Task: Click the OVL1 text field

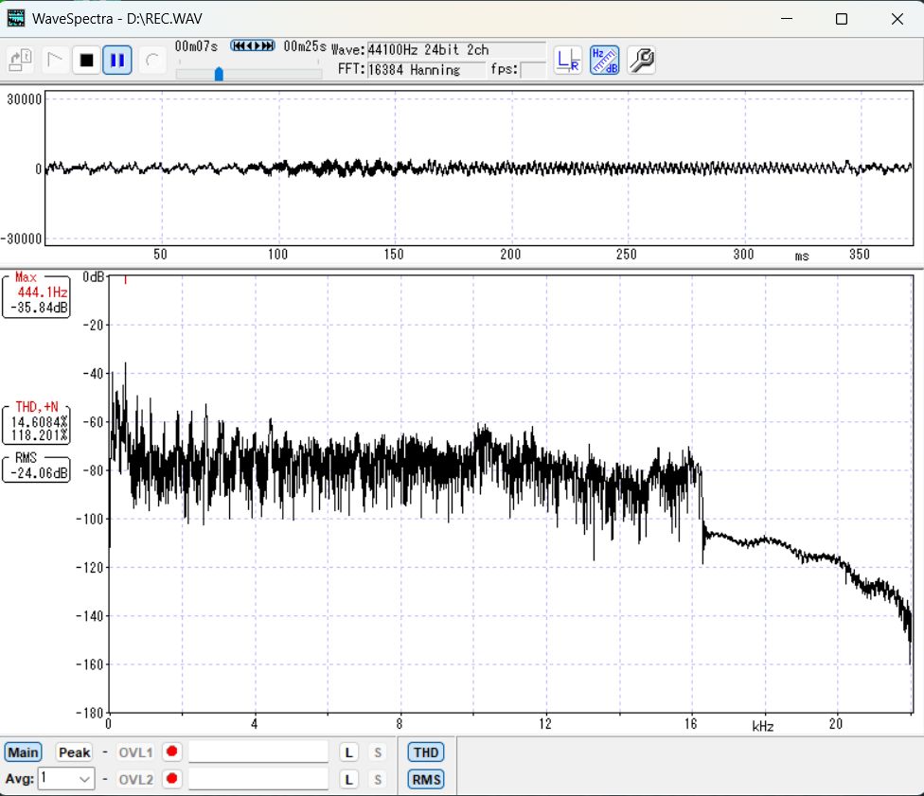Action: coord(258,752)
